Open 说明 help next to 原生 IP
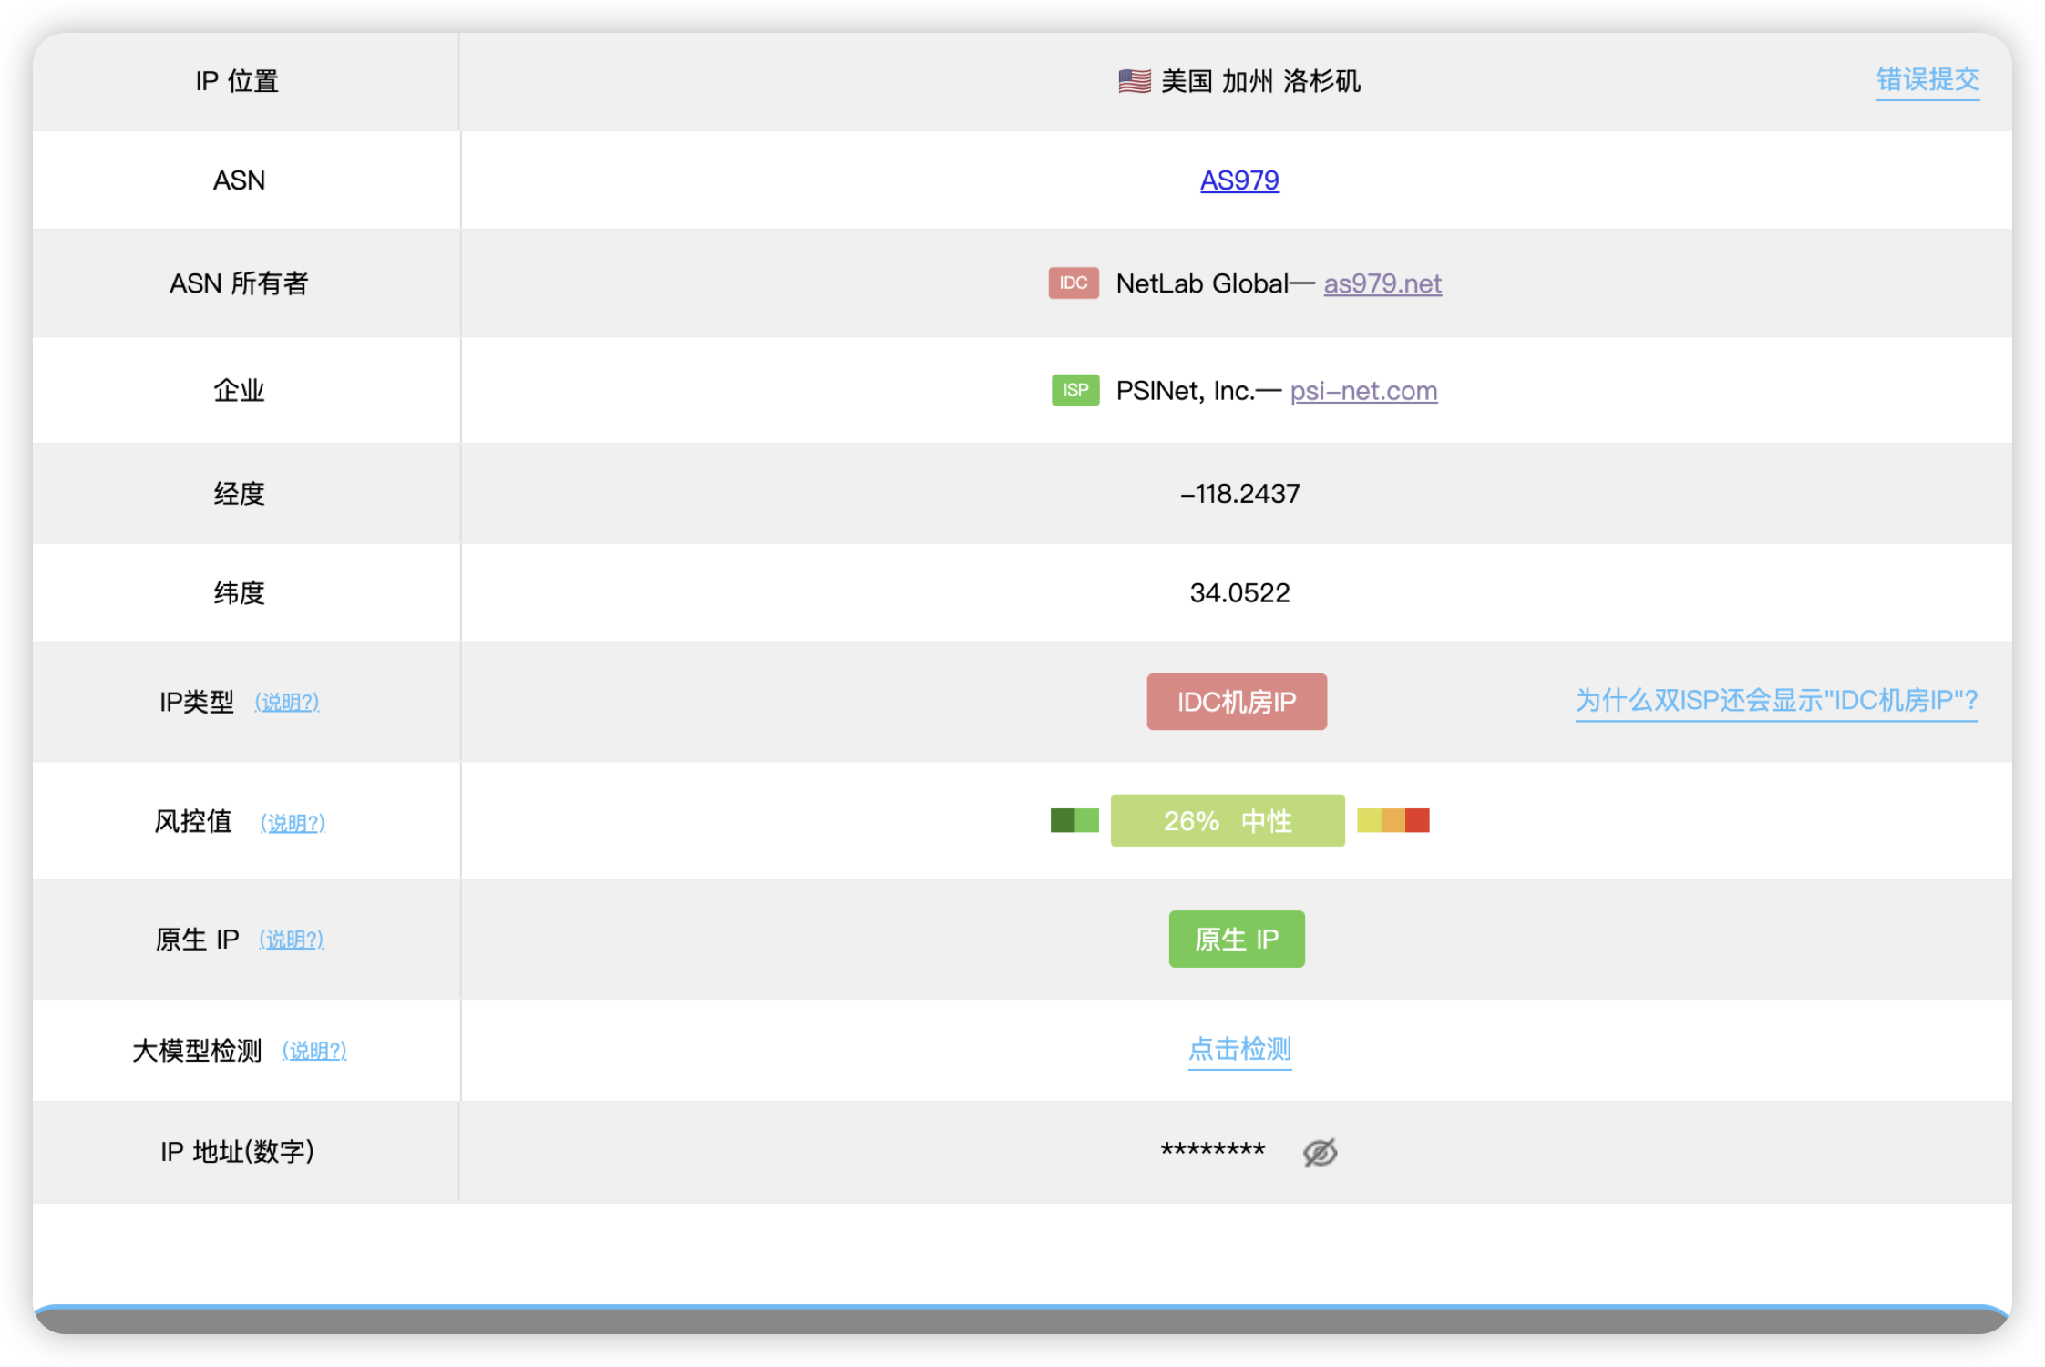The width and height of the screenshot is (2045, 1367). [x=292, y=940]
